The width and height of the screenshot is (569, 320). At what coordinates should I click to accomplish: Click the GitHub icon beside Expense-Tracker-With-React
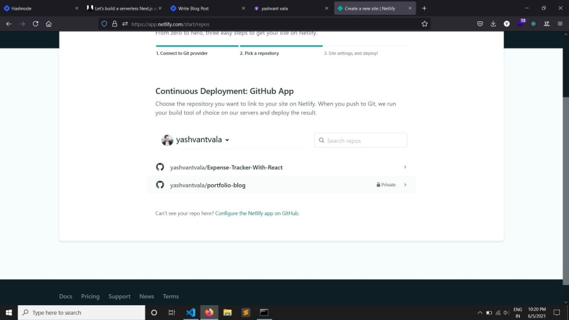click(160, 167)
